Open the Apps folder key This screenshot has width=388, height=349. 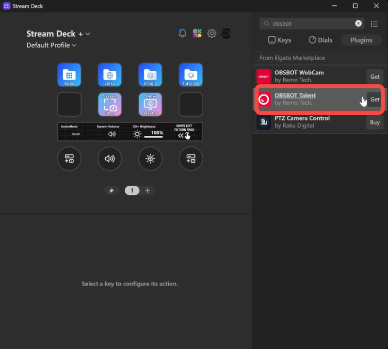click(x=69, y=75)
